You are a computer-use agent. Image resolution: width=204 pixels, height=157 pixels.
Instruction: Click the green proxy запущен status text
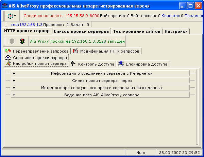pos(77,41)
